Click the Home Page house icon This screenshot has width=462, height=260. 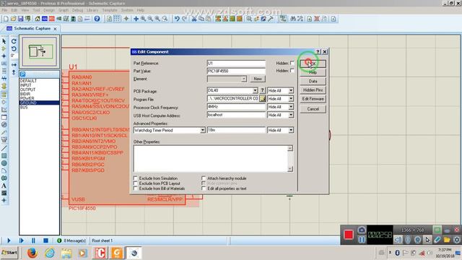(38, 19)
